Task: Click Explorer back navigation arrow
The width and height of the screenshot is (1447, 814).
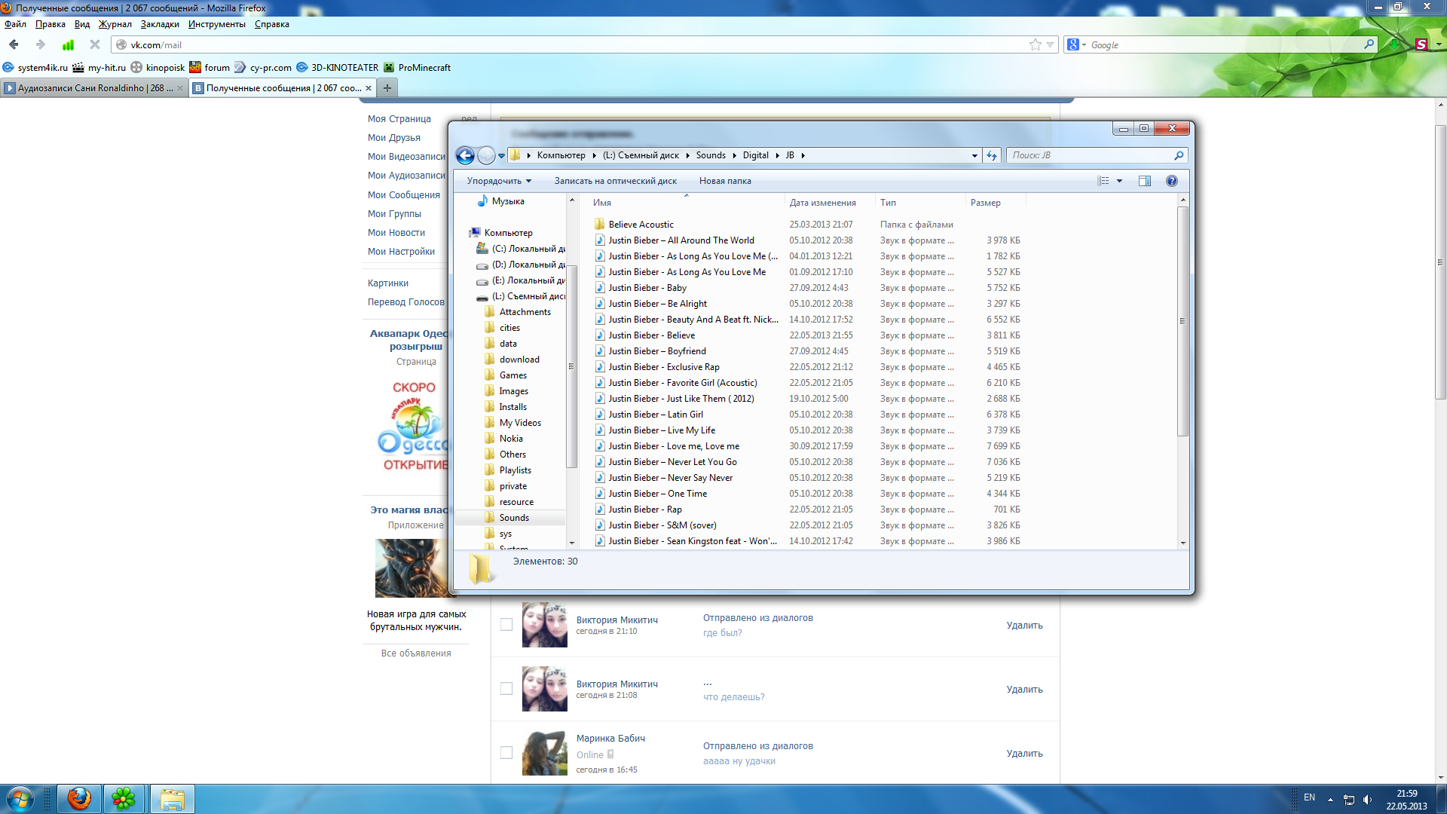Action: pos(465,155)
